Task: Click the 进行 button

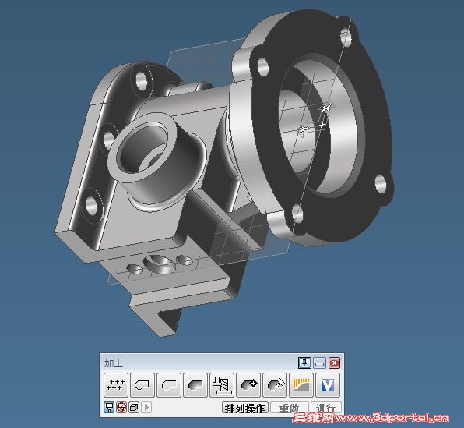Action: click(x=325, y=409)
